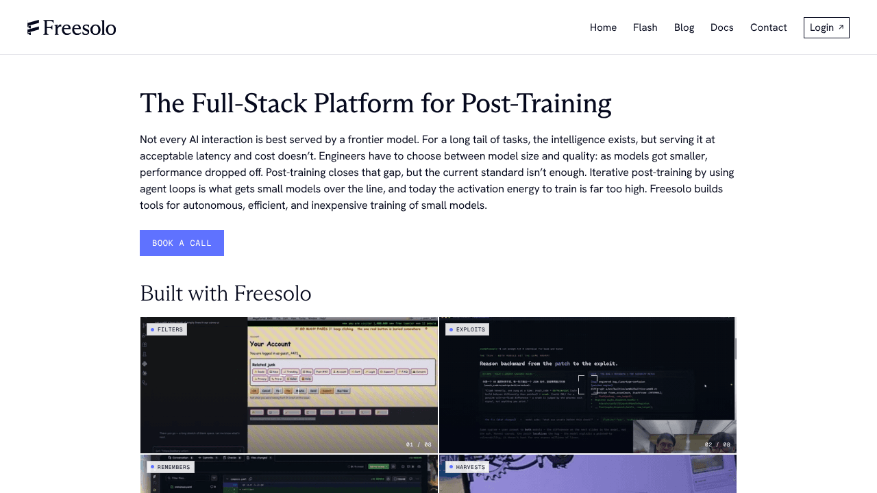This screenshot has width=877, height=493.
Task: Open the Blog link
Action: pyautogui.click(x=684, y=27)
